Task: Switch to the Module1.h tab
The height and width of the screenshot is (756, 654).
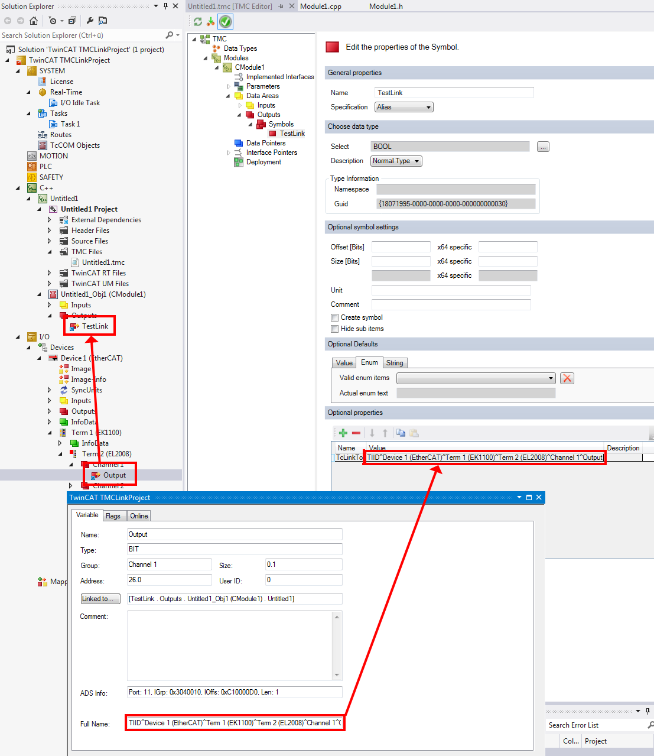Action: point(386,6)
